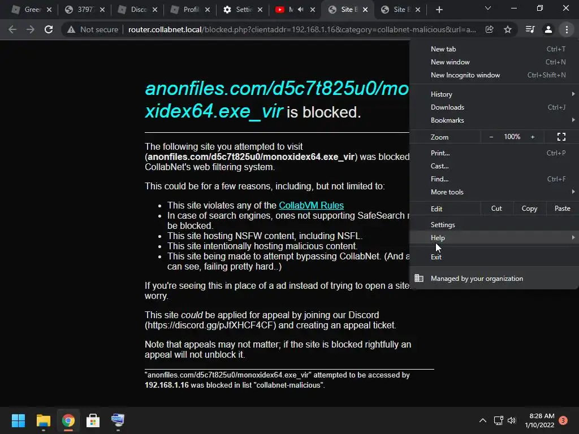This screenshot has height=434, width=579.
Task: Select New window menu entry
Action: 494,62
